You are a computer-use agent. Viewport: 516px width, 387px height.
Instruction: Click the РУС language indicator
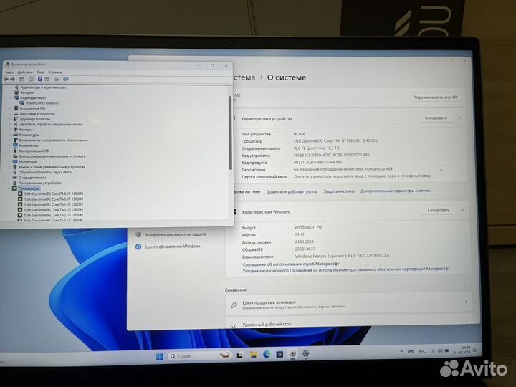pyautogui.click(x=422, y=351)
